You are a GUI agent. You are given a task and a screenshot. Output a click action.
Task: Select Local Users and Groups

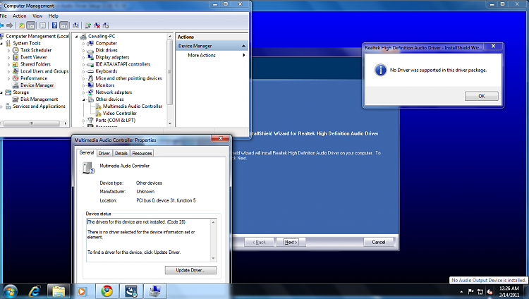tap(44, 71)
